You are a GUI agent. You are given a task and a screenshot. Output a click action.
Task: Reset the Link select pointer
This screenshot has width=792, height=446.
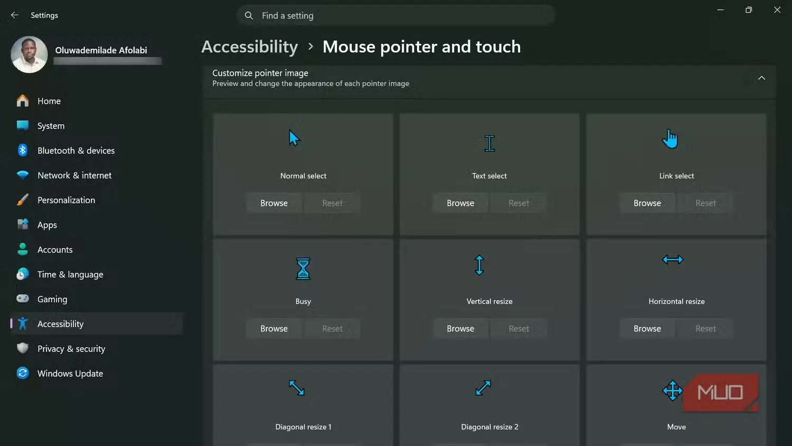(x=705, y=203)
